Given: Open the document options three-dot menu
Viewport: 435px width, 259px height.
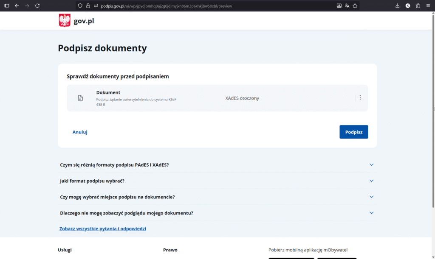Looking at the screenshot, I should click(360, 97).
